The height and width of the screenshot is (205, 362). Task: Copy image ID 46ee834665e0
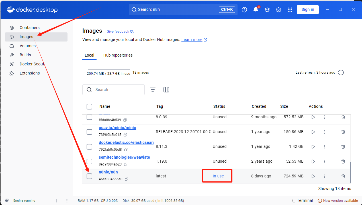click(x=126, y=179)
